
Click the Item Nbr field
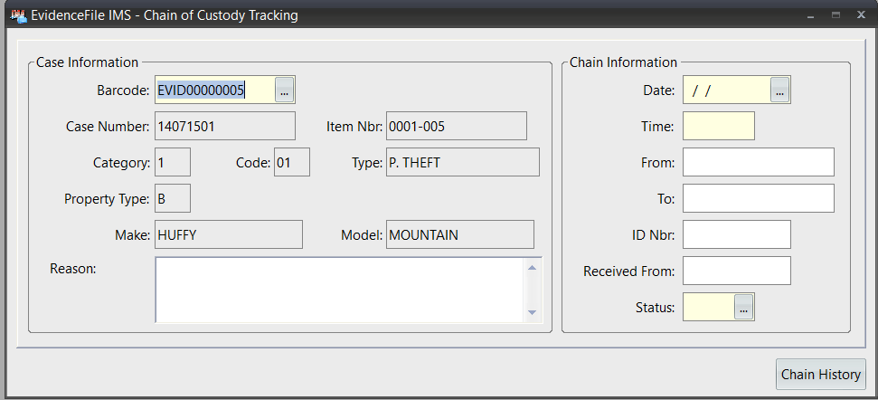[456, 127]
